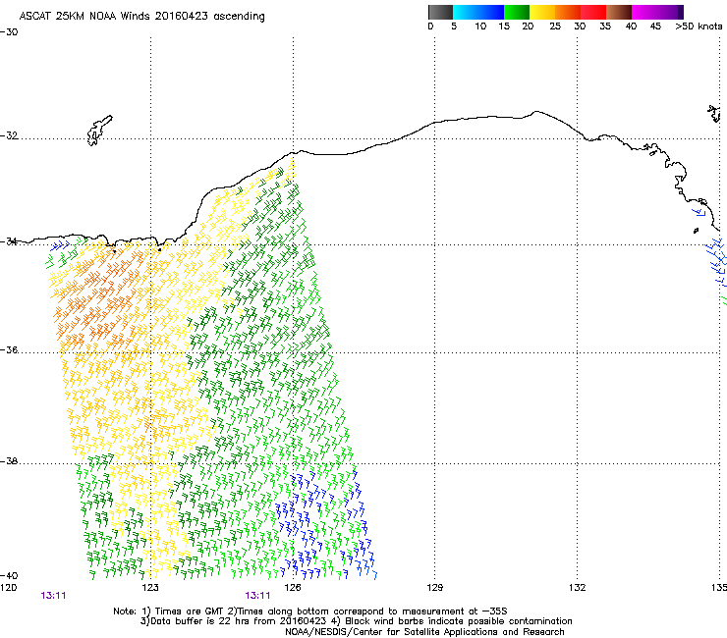Click the NOAA/NESDIS Center for Satellite Applications credit
The width and height of the screenshot is (727, 638).
pyautogui.click(x=424, y=632)
